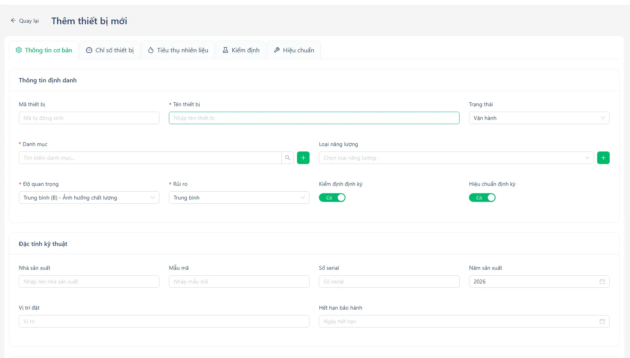Viewport: 630px width, 358px height.
Task: Click the back arrow icon beside Quay lại
Action: click(x=13, y=20)
